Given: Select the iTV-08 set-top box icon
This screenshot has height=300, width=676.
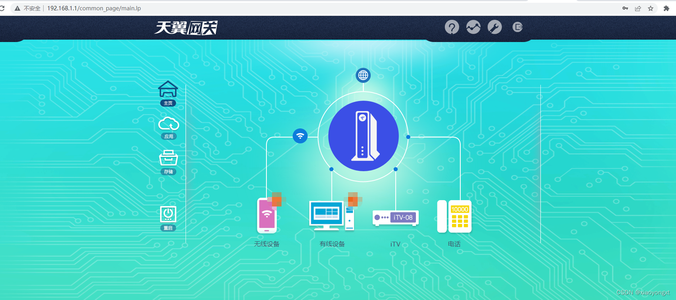Looking at the screenshot, I should [x=396, y=218].
